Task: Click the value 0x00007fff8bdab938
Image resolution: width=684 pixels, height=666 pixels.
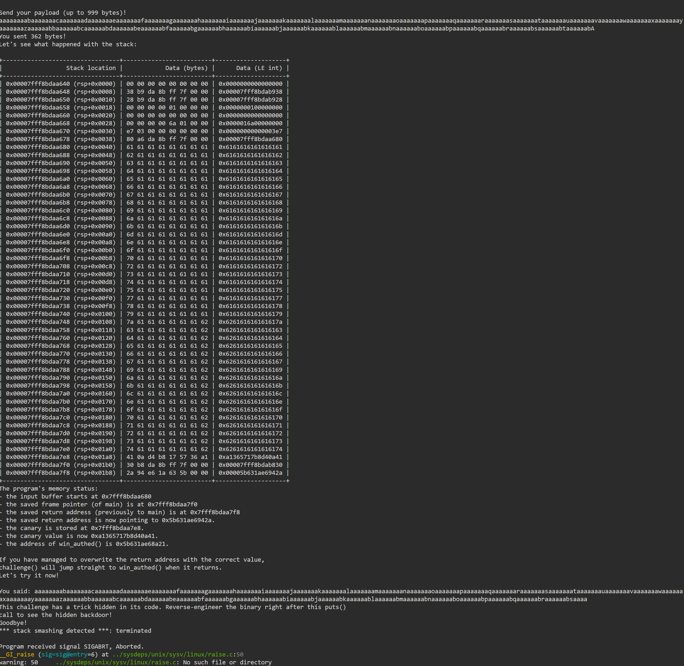Action: (250, 92)
